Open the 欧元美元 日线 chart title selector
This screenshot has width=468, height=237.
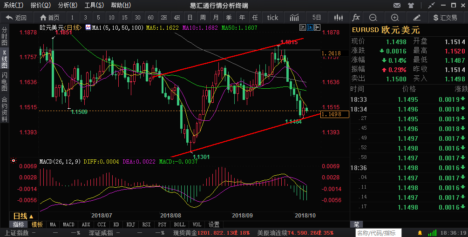coord(61,27)
